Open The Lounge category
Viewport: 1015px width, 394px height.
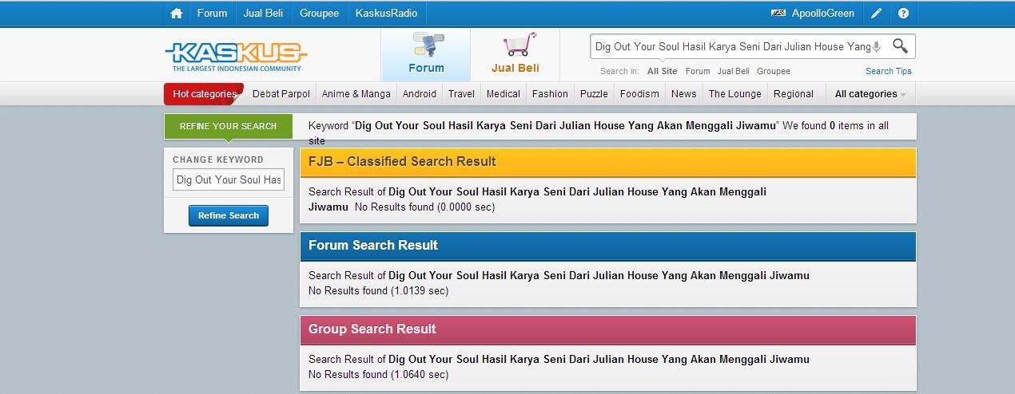[735, 94]
